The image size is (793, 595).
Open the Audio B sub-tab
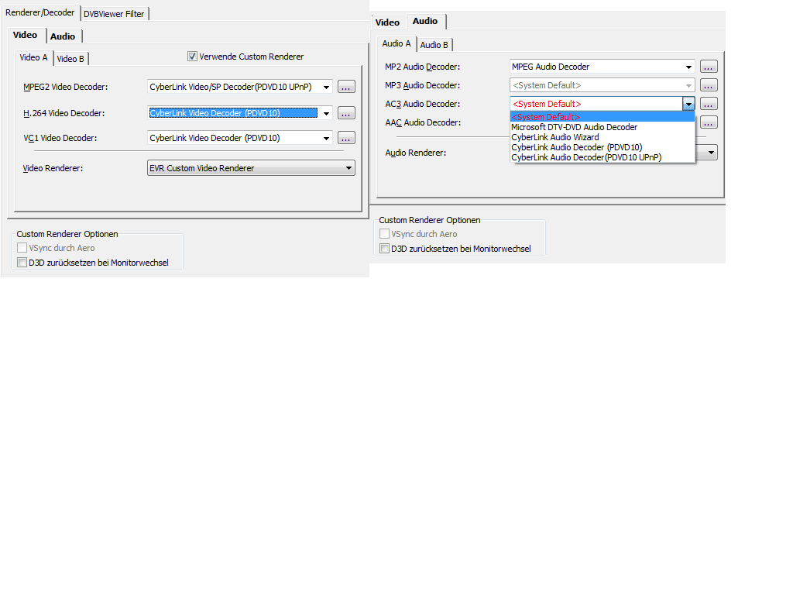(x=434, y=45)
